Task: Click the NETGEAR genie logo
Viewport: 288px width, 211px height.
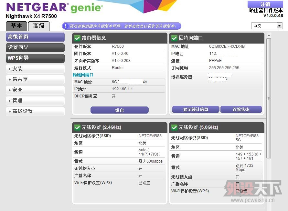Action: [55, 7]
